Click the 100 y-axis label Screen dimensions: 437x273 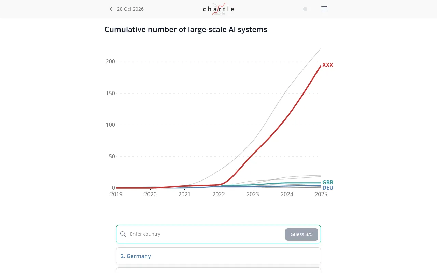(x=110, y=125)
